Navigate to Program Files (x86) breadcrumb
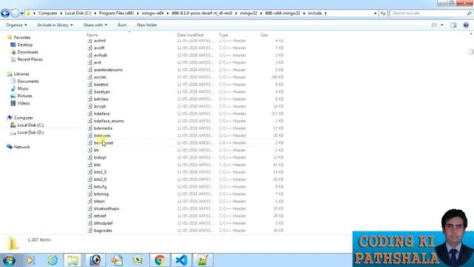The height and width of the screenshot is (267, 474). coord(116,13)
